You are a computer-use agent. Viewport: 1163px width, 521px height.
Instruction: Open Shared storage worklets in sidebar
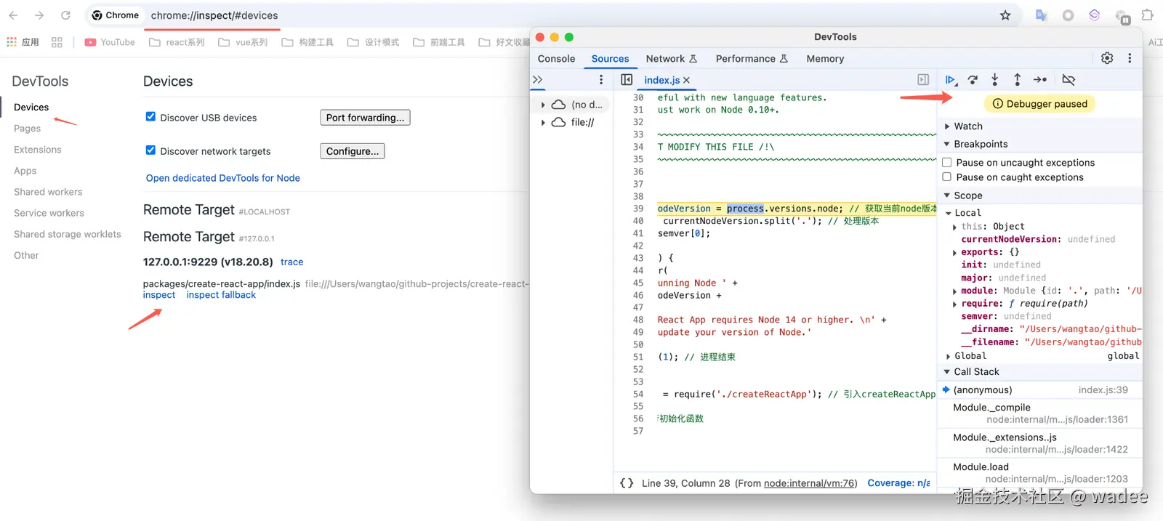[x=67, y=234]
